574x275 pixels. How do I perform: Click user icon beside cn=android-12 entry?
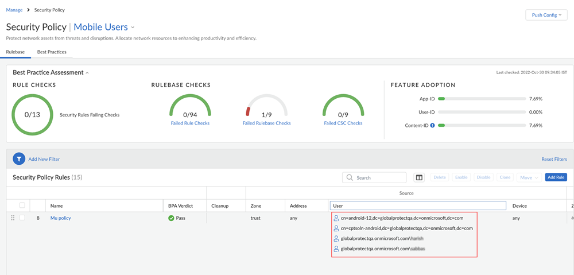coord(336,218)
